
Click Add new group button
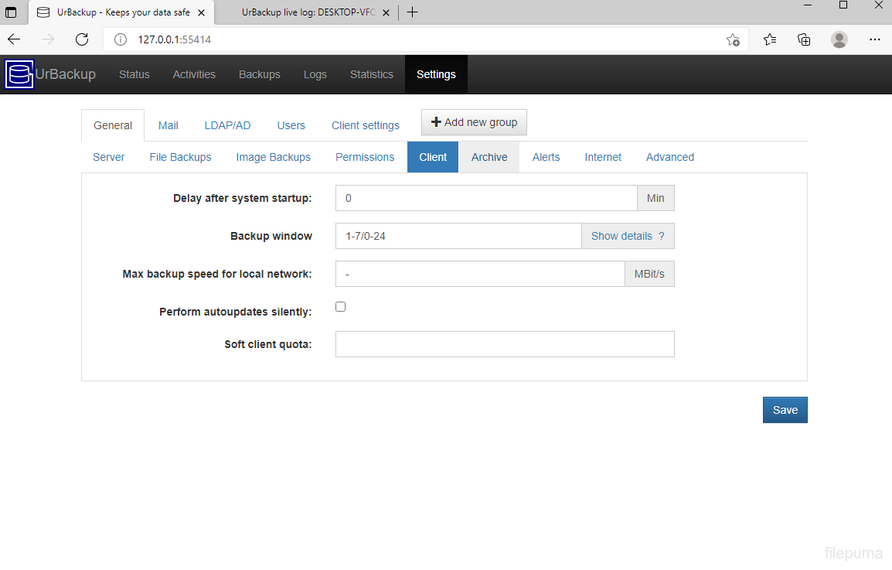click(474, 122)
